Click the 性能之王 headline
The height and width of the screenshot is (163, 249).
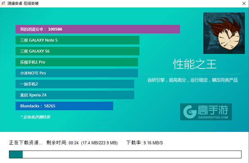tap(195, 64)
